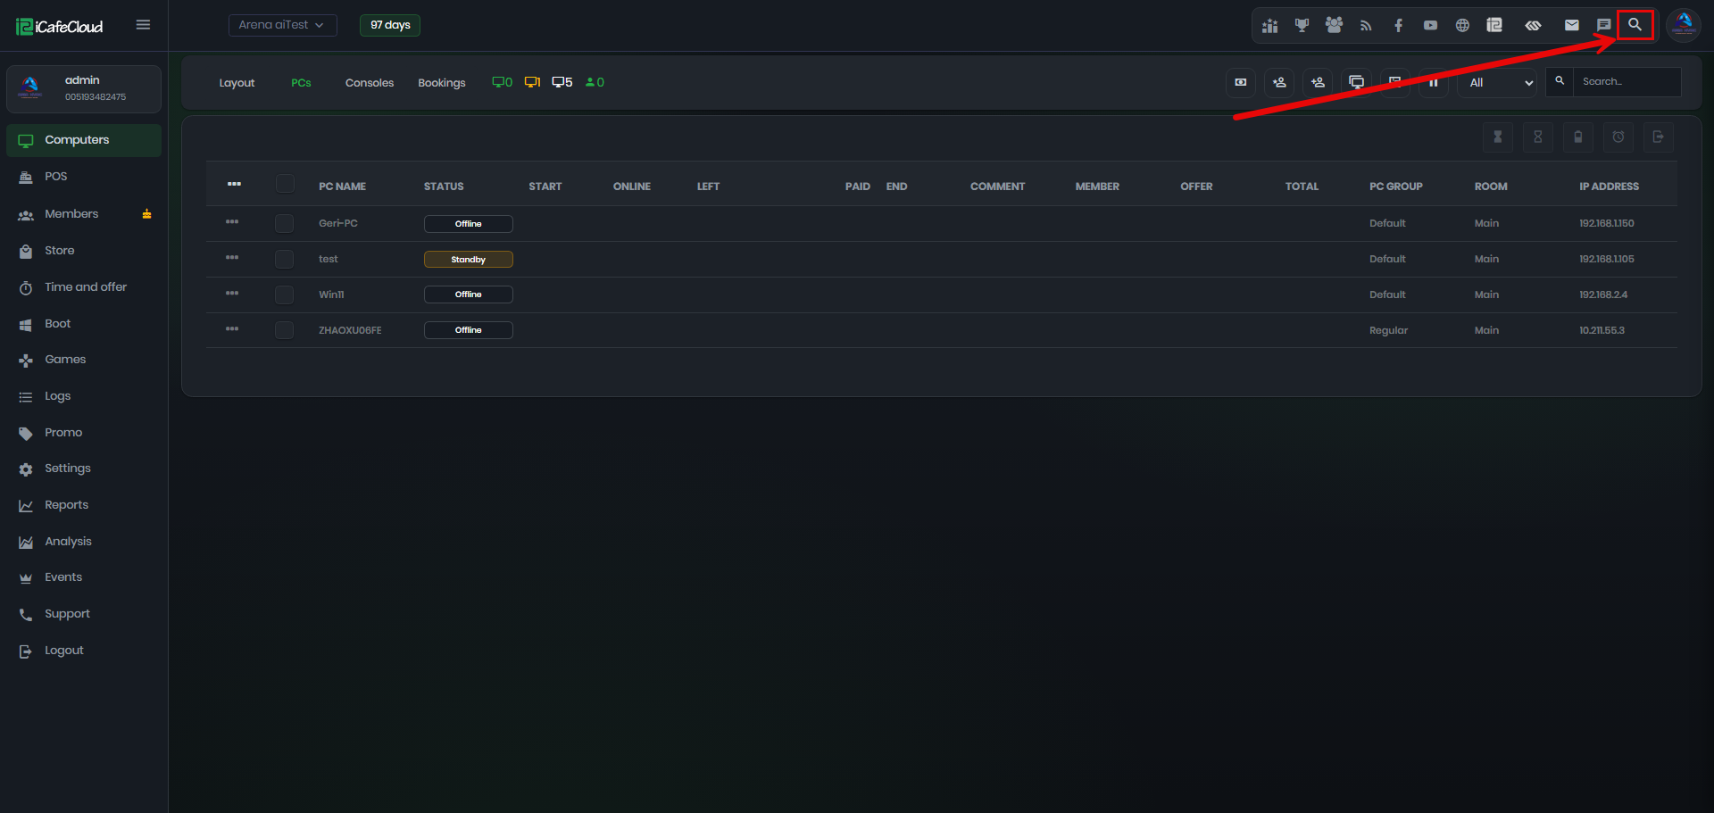Image resolution: width=1714 pixels, height=813 pixels.
Task: Open the profile avatar at top right
Action: coord(1684,25)
